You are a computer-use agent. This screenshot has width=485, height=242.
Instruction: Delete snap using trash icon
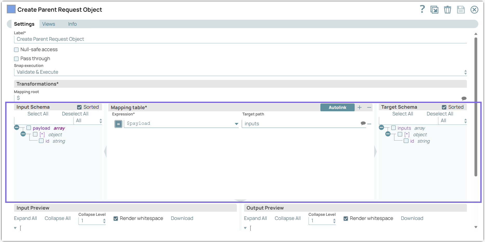coord(447,10)
